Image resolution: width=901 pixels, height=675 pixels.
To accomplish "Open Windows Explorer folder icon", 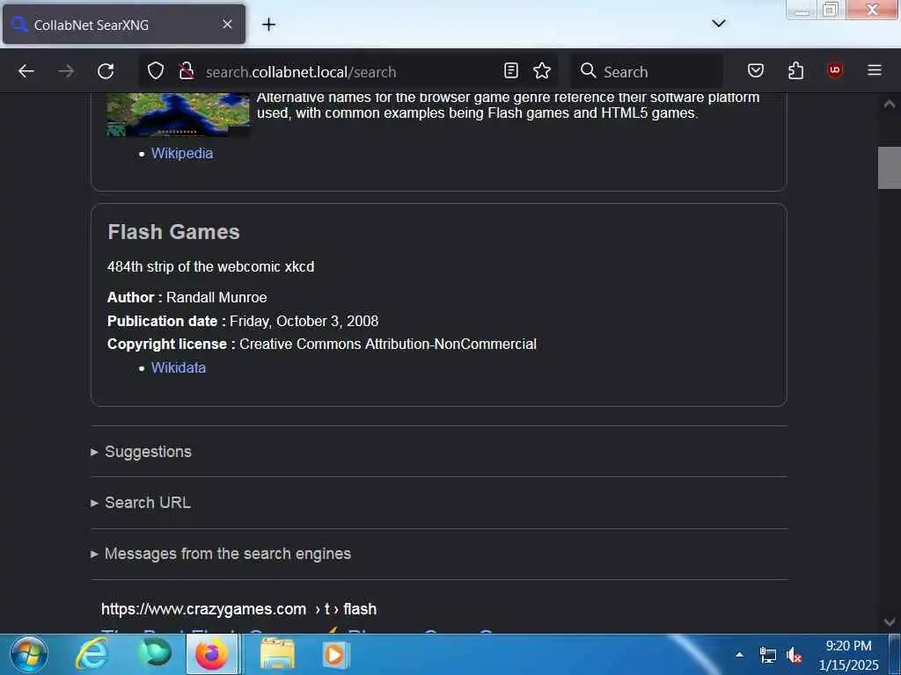I will click(277, 654).
